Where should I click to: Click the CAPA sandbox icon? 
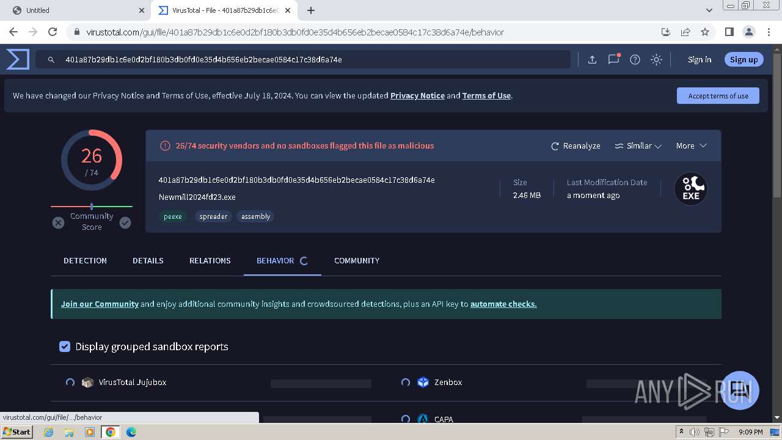point(423,419)
